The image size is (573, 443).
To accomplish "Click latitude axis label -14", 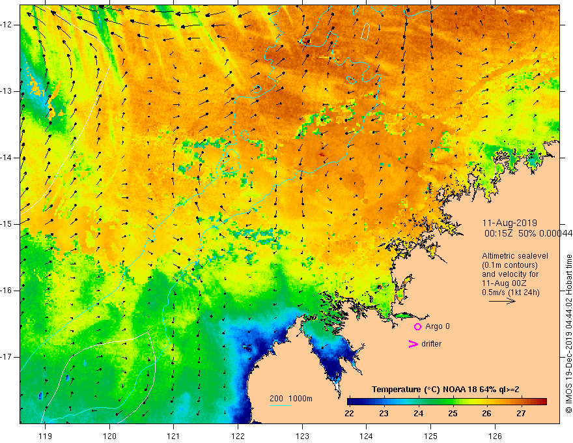I will [x=7, y=158].
